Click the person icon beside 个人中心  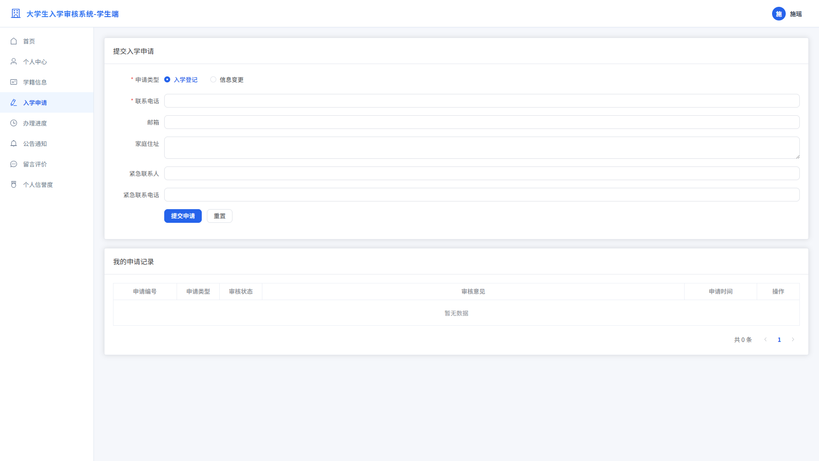14,61
